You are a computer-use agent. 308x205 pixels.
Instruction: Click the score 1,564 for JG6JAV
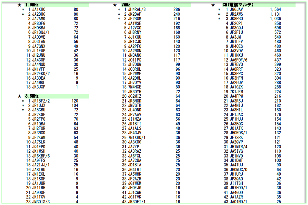[x=275, y=10]
